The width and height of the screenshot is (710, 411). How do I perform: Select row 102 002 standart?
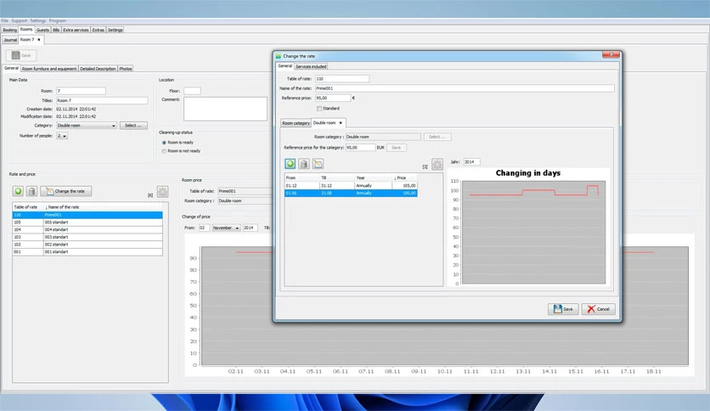[x=87, y=245]
